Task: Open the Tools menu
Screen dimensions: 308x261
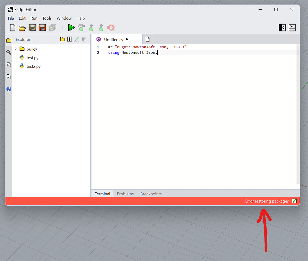Action: tap(47, 18)
